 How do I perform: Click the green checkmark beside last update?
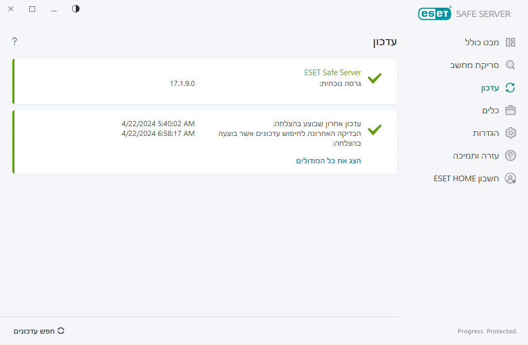click(375, 130)
